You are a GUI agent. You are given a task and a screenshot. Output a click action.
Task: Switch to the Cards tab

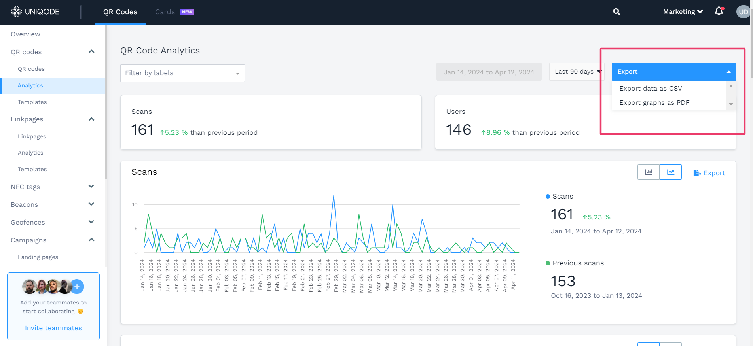click(165, 12)
